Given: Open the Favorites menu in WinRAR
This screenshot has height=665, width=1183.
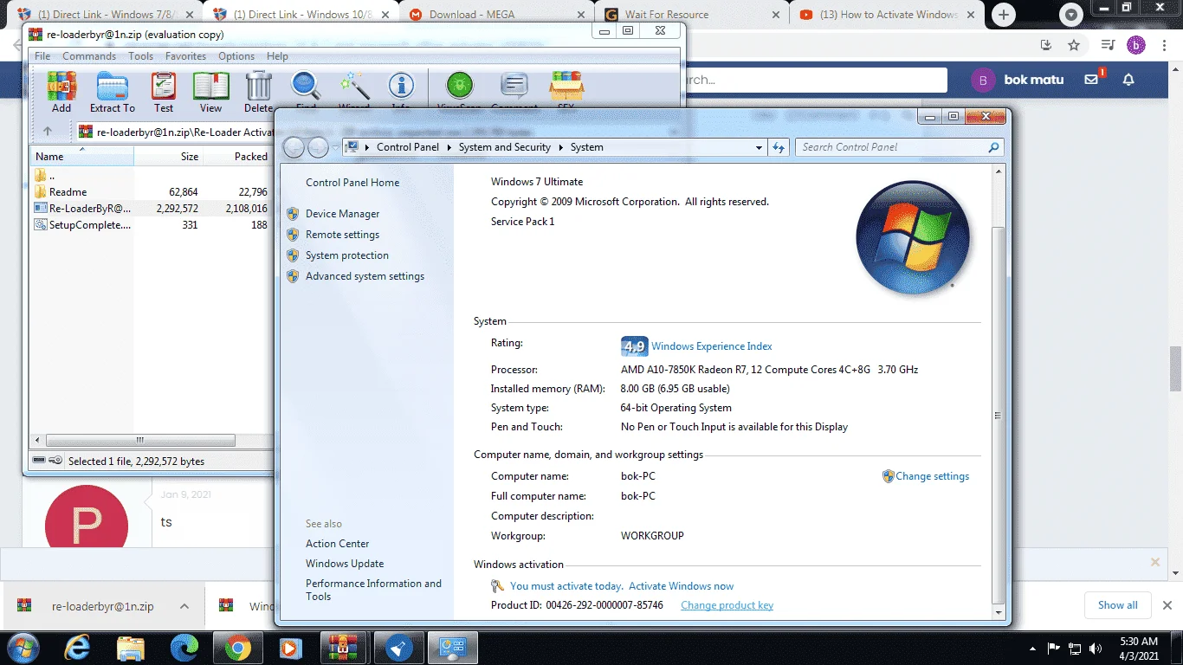Looking at the screenshot, I should tap(185, 56).
